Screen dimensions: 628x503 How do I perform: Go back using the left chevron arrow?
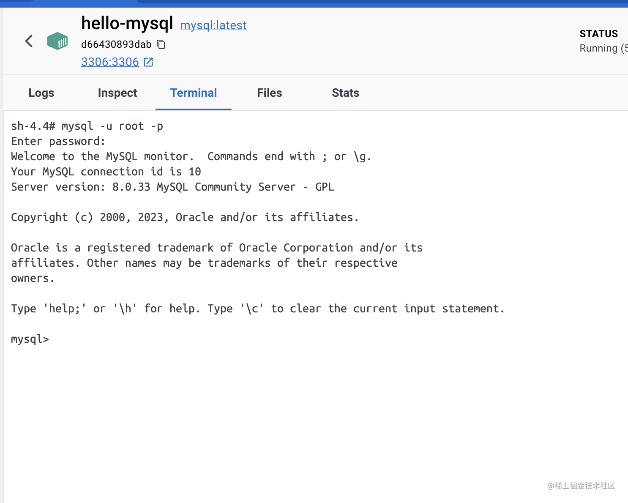[x=29, y=41]
